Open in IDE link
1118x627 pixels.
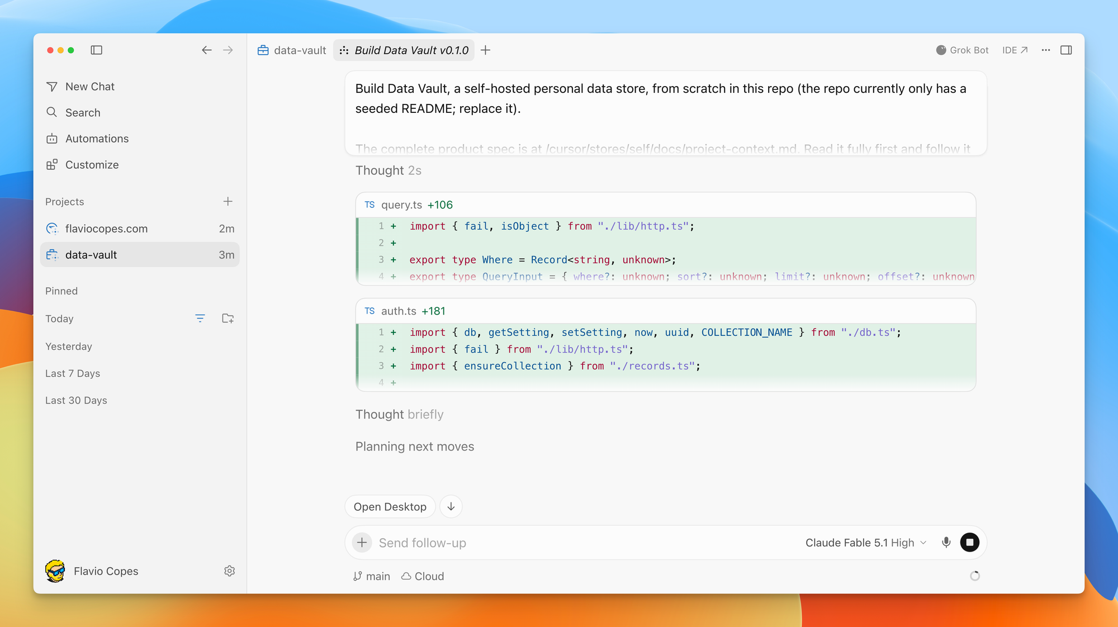(x=1015, y=50)
